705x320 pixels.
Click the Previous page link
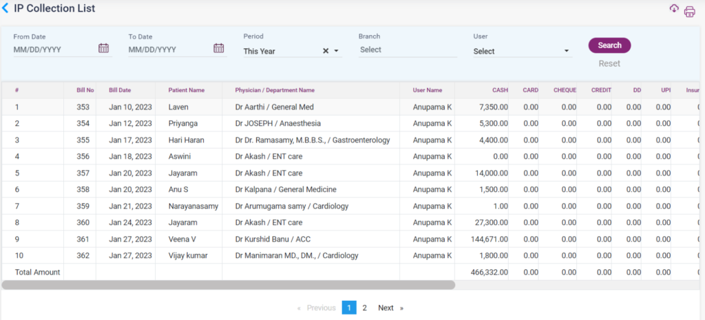click(x=321, y=308)
